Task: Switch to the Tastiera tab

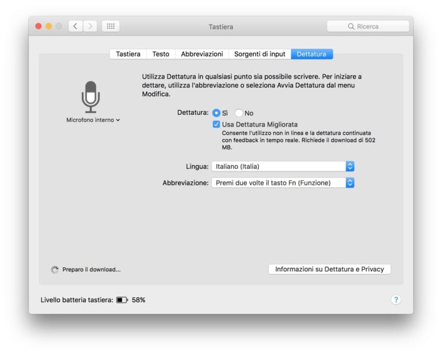Action: 128,54
